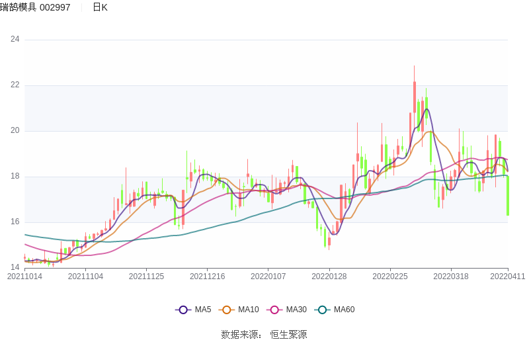
Task: Click the 20211014 date on the x-axis
Action: click(24, 277)
